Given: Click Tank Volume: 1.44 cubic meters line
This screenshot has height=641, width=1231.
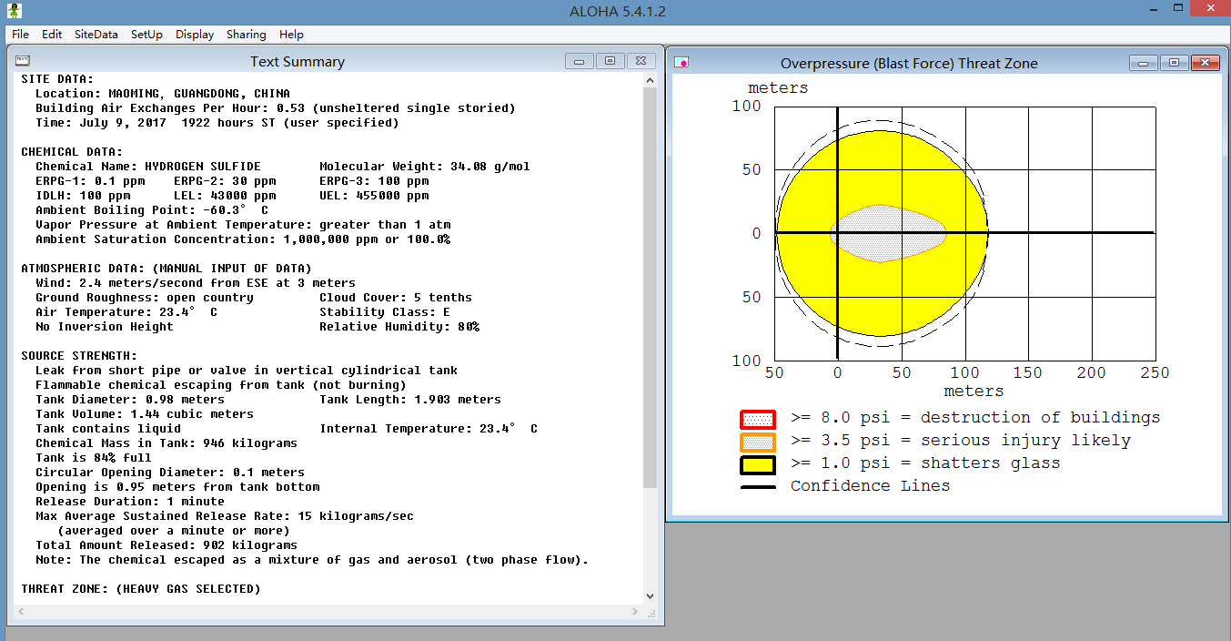Looking at the screenshot, I should pos(145,414).
